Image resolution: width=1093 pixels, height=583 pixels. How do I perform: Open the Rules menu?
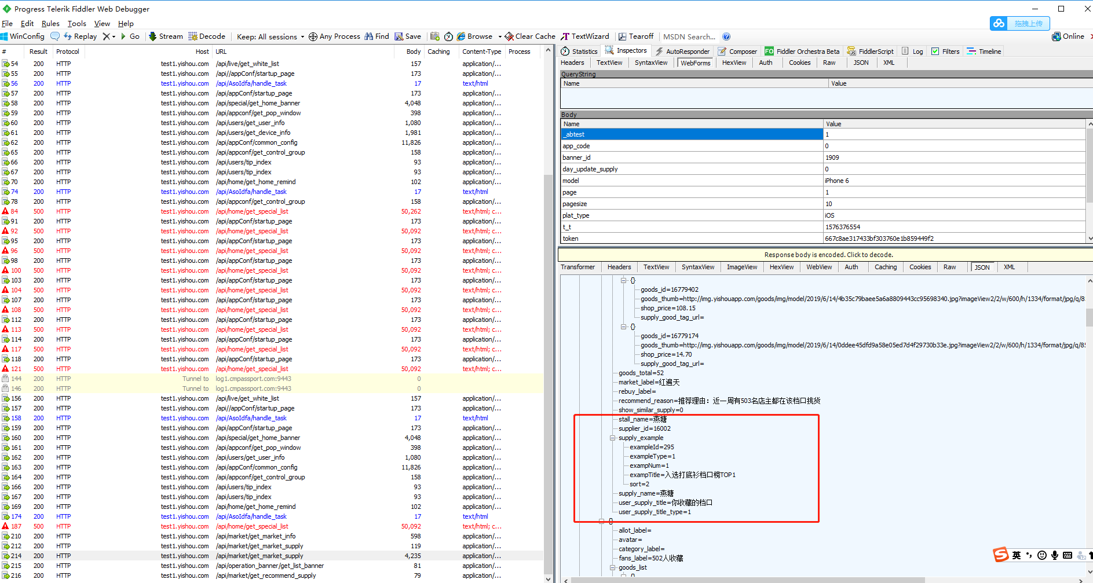50,24
